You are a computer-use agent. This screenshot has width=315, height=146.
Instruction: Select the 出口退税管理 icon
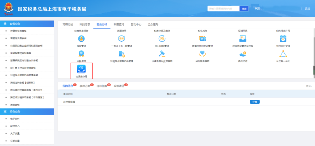point(162,38)
